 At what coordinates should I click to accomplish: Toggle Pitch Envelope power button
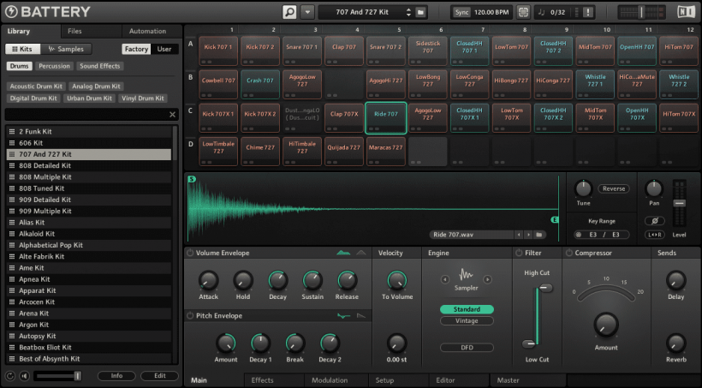(190, 316)
